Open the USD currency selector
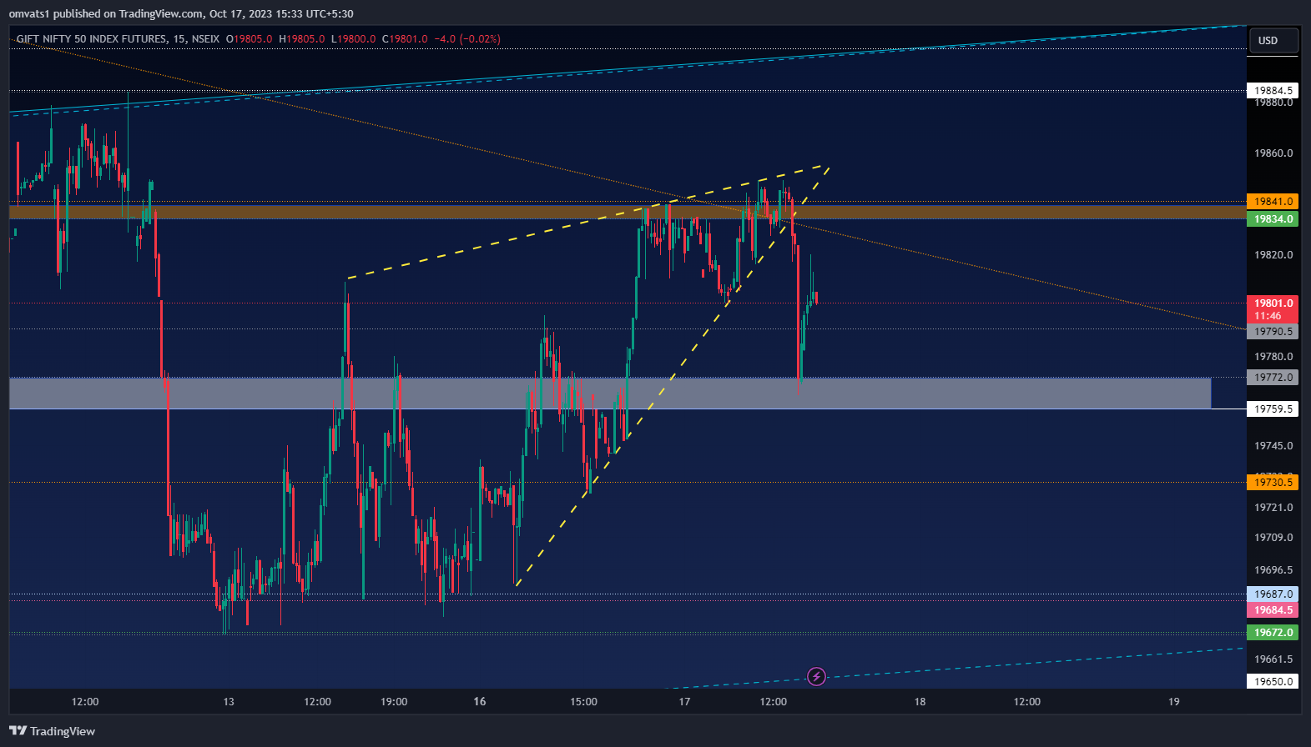Image resolution: width=1311 pixels, height=747 pixels. 1273,40
